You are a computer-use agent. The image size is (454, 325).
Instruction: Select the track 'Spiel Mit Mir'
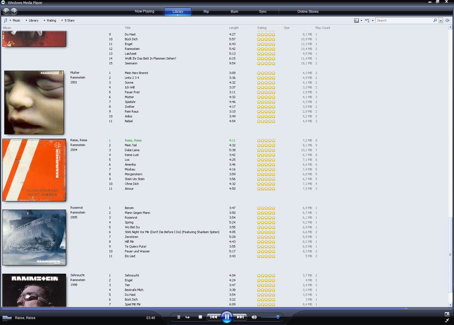coord(133,304)
